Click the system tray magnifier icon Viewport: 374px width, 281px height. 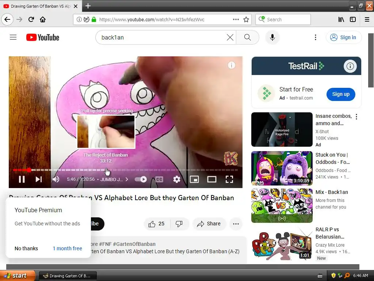(x=347, y=276)
